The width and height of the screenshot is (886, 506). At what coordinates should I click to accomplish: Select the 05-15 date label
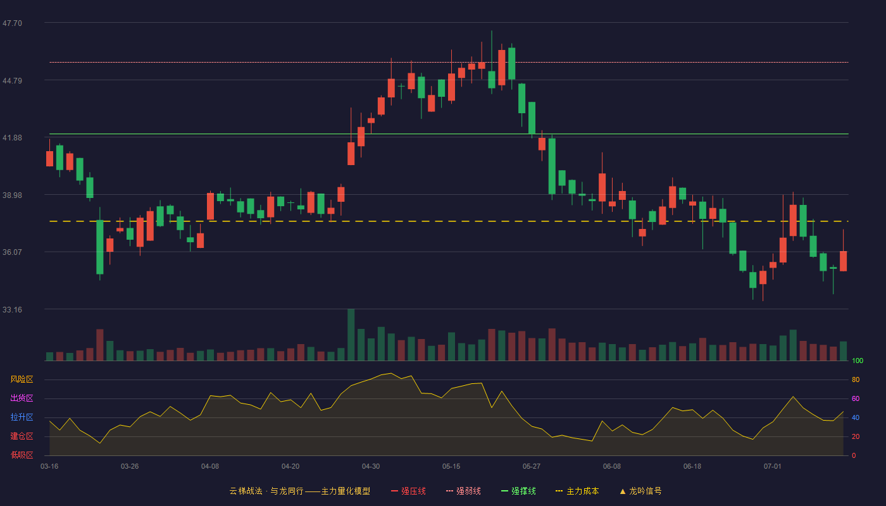(x=451, y=466)
